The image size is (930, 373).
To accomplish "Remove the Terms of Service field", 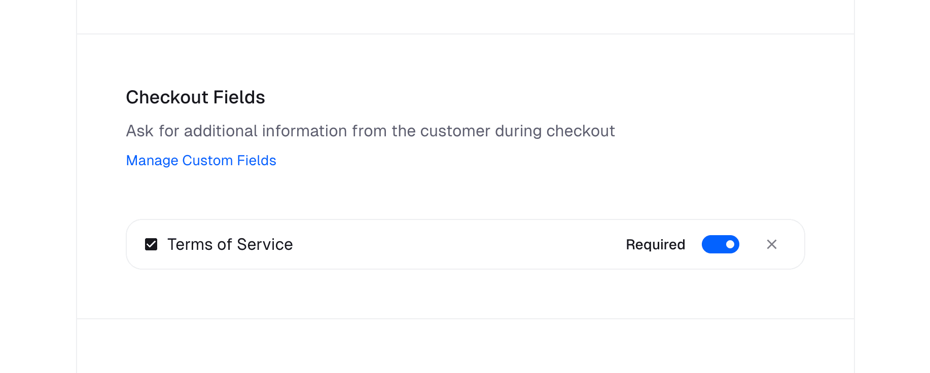I will 771,244.
